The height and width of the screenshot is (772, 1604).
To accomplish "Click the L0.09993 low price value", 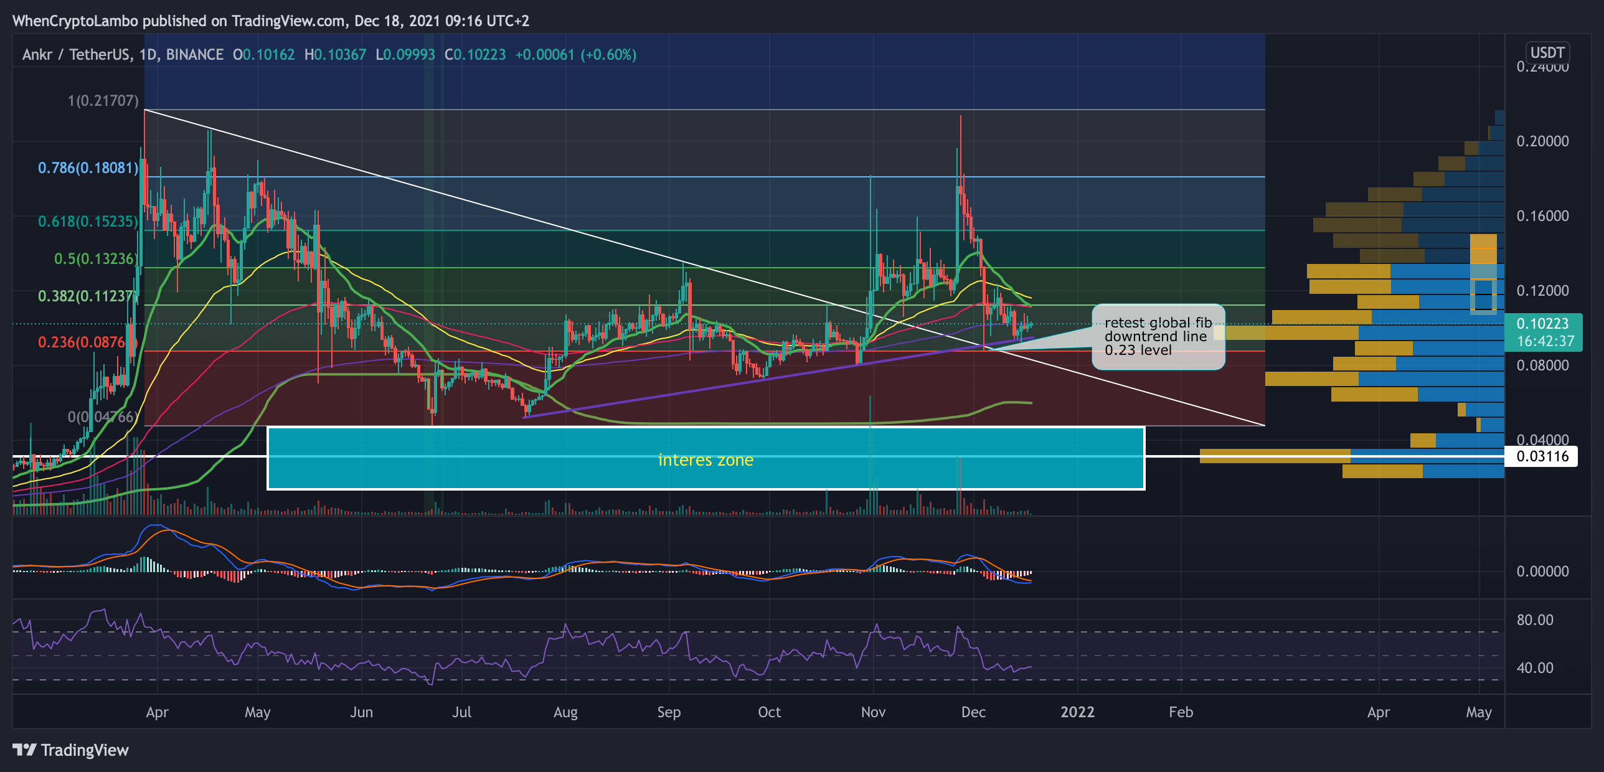I will point(405,55).
